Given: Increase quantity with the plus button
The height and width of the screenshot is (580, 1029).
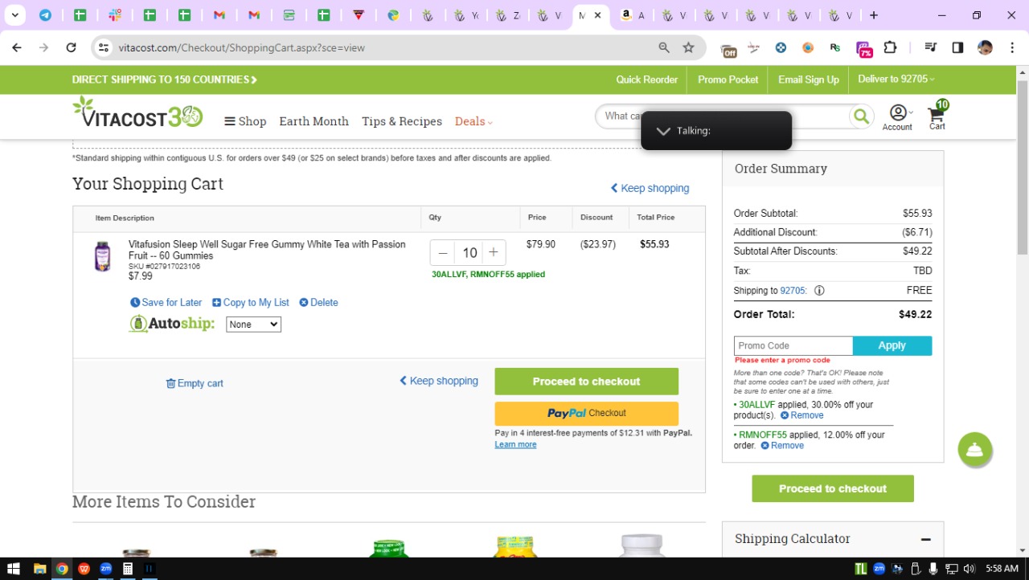Looking at the screenshot, I should click(494, 252).
